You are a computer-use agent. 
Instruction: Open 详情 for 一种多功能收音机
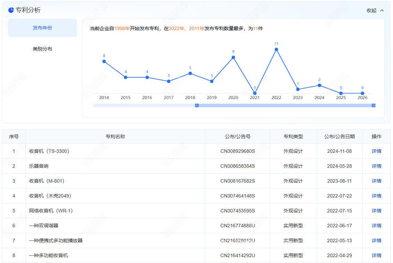pos(376,255)
